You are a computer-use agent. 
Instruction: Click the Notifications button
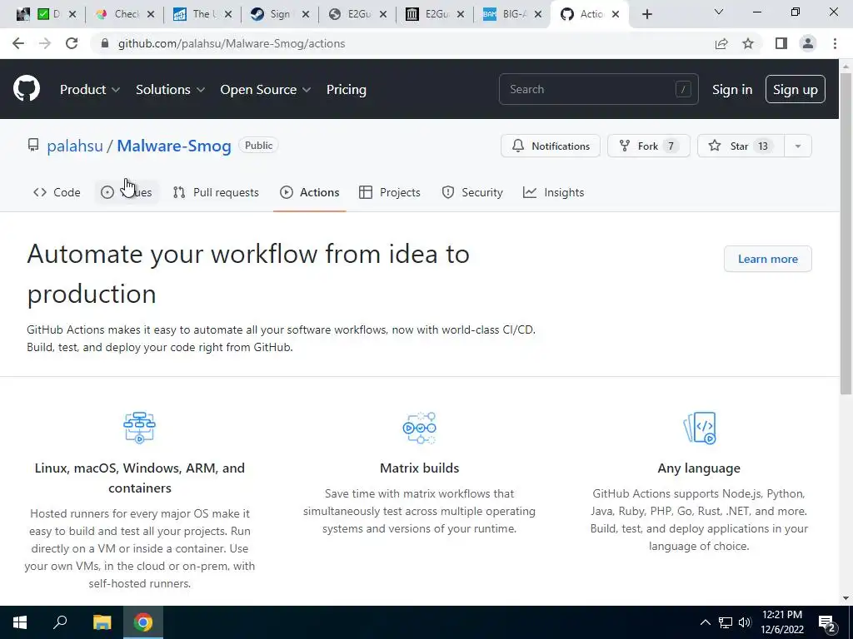pyautogui.click(x=551, y=146)
